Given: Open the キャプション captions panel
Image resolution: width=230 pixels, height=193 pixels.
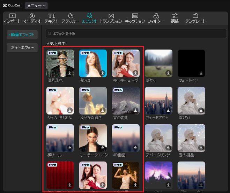Looking at the screenshot, I should (135, 18).
